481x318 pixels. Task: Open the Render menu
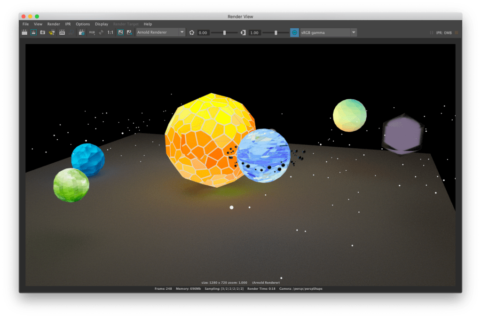point(54,24)
